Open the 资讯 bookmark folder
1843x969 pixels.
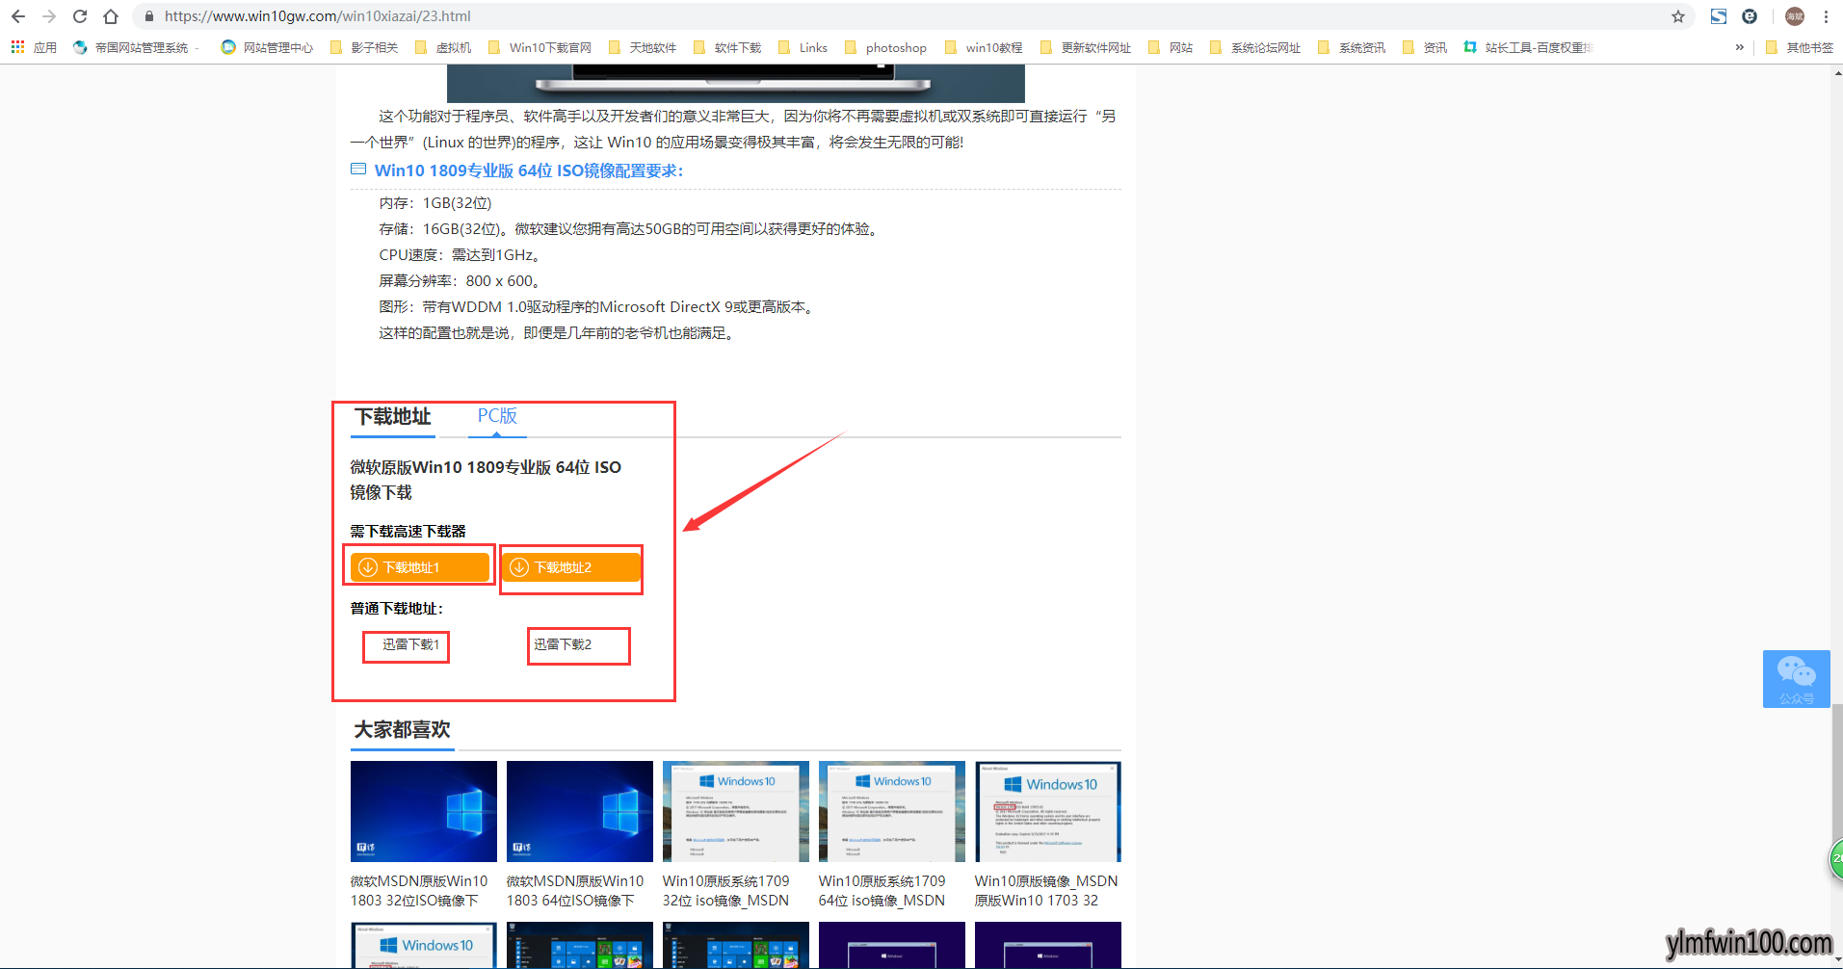point(1425,47)
